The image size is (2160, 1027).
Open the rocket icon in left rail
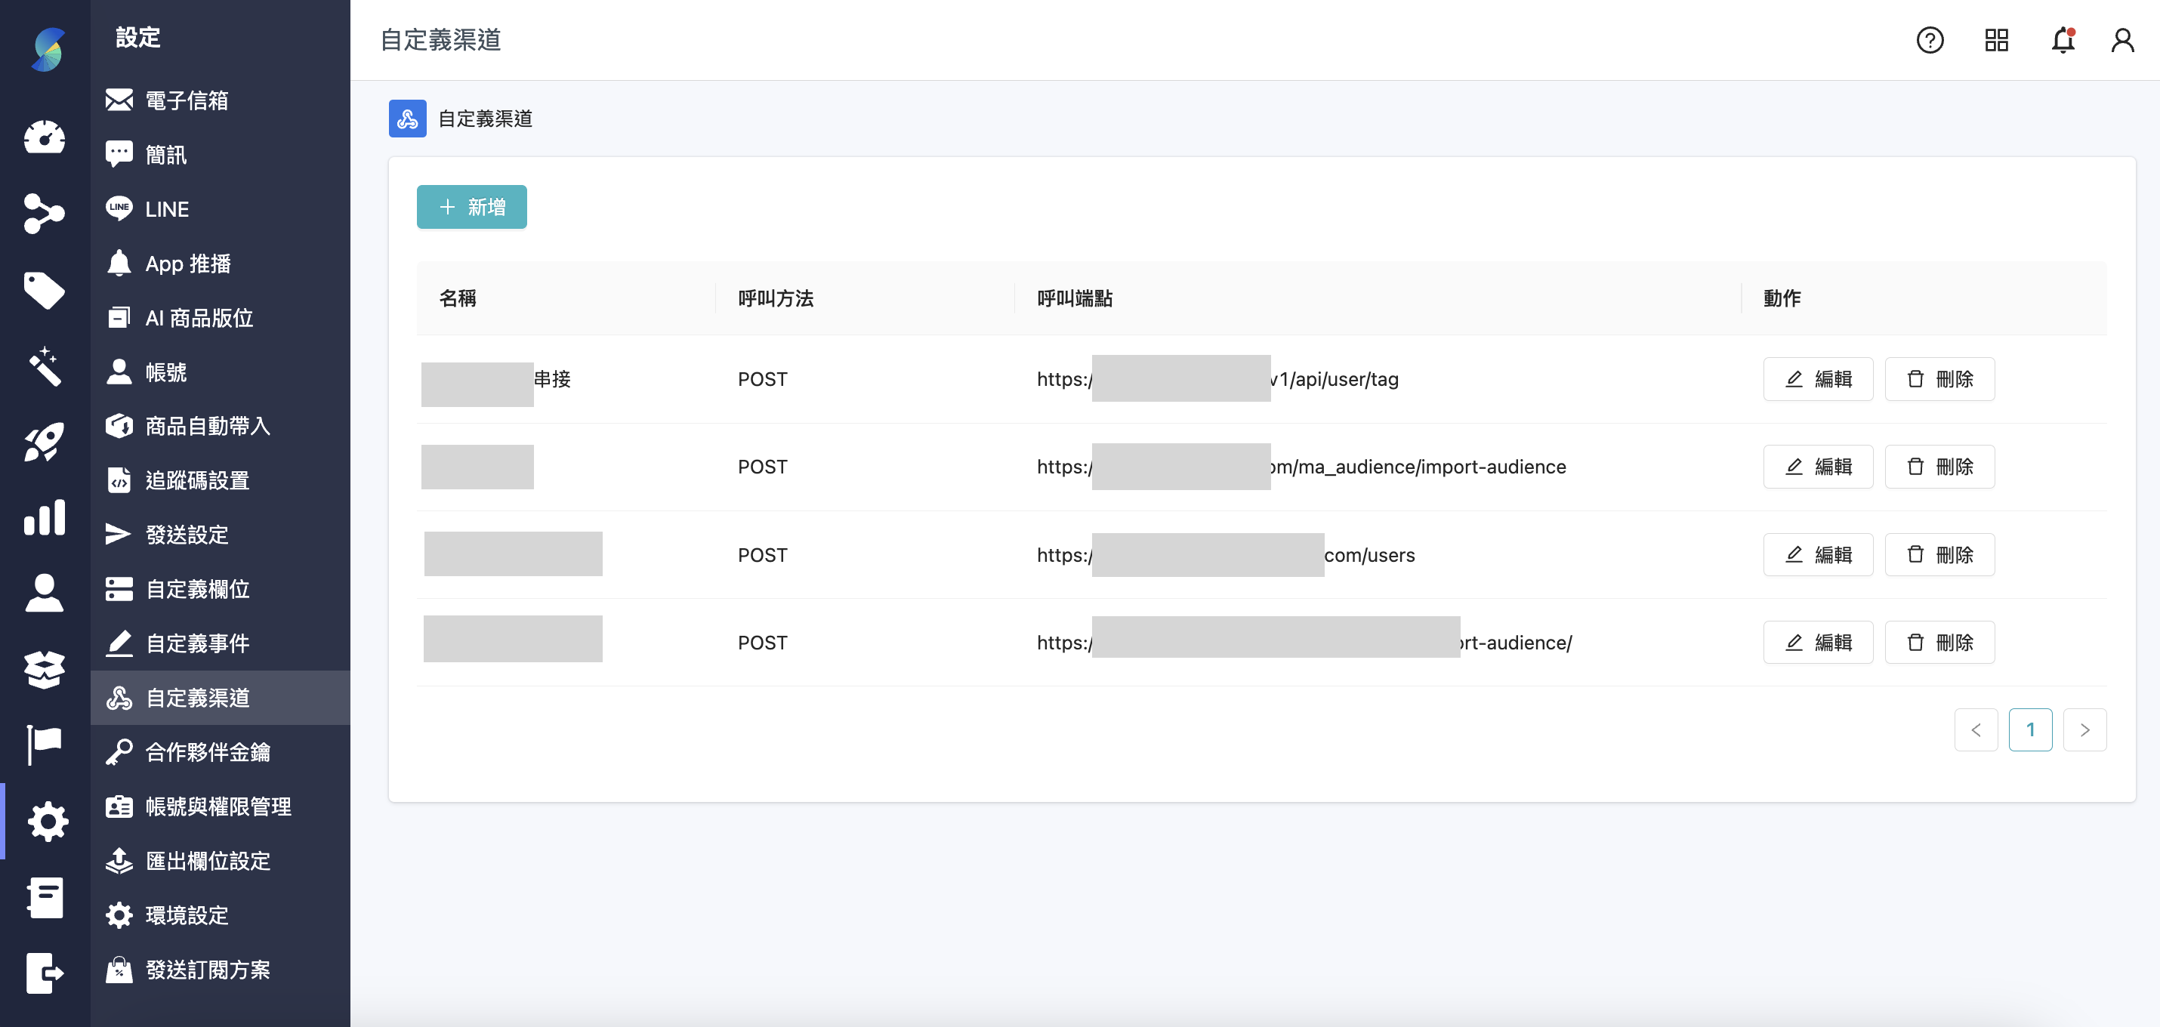click(45, 441)
